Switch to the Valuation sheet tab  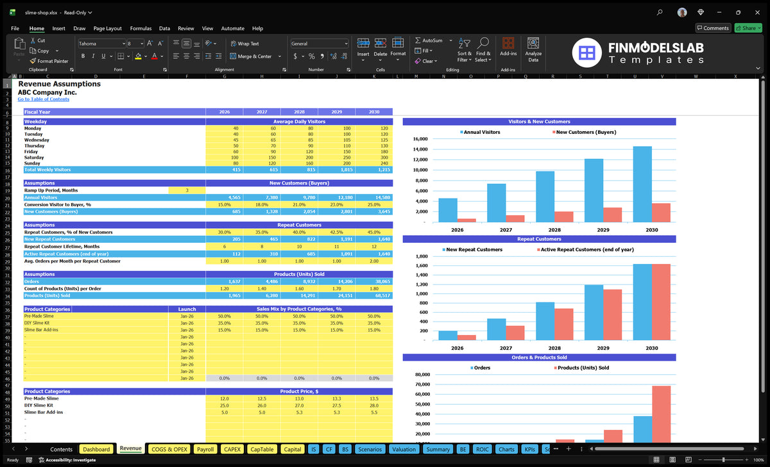404,449
